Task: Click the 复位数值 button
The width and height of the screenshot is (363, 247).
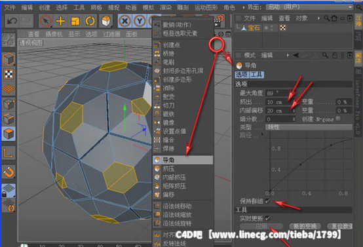Action: (x=340, y=226)
